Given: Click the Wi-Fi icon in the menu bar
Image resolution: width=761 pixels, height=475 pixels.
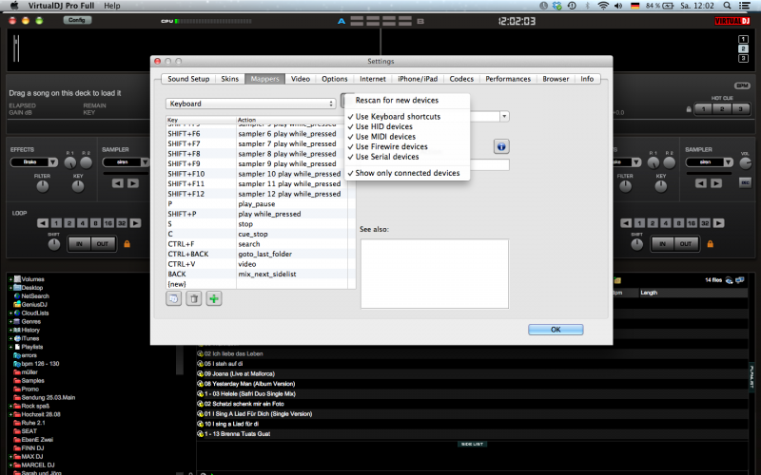Looking at the screenshot, I should [x=603, y=6].
